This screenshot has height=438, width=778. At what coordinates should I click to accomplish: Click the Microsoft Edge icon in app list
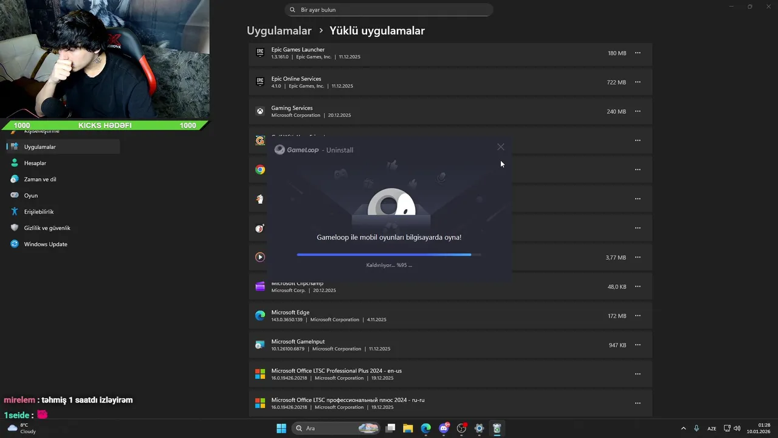click(x=260, y=316)
